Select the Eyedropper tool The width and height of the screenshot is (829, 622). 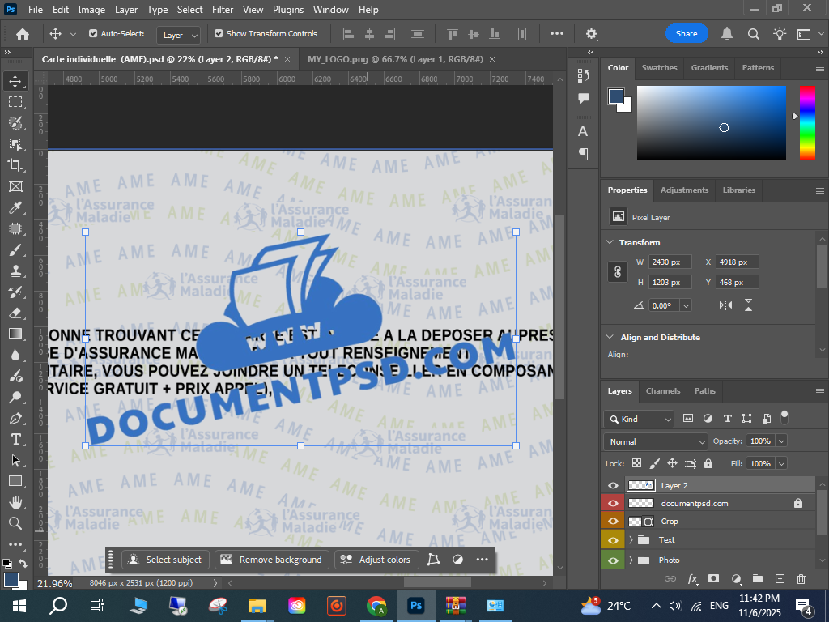point(15,208)
